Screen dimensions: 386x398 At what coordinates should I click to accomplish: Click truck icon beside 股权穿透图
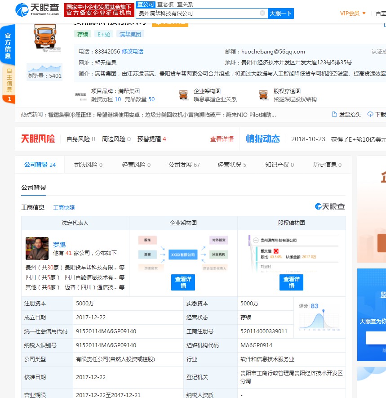click(x=263, y=95)
